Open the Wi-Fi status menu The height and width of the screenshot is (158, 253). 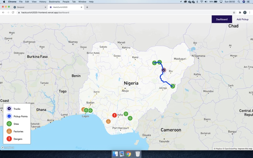point(202,2)
